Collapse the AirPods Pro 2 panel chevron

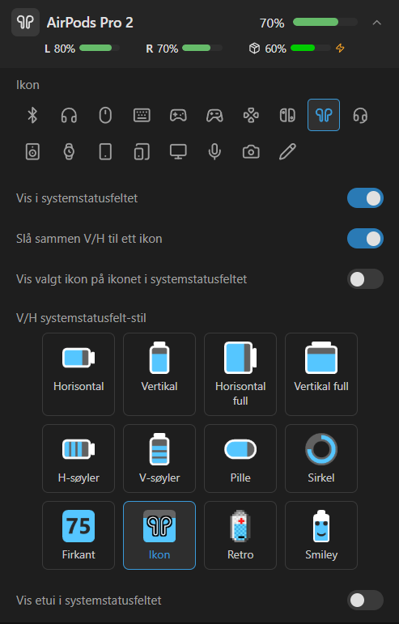point(376,23)
